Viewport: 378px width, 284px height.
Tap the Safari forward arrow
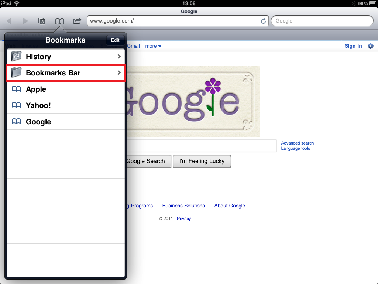click(25, 21)
